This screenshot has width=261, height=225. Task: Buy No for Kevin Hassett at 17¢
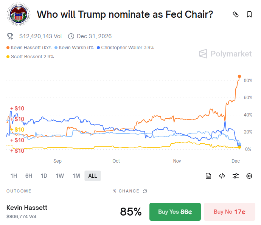click(229, 212)
